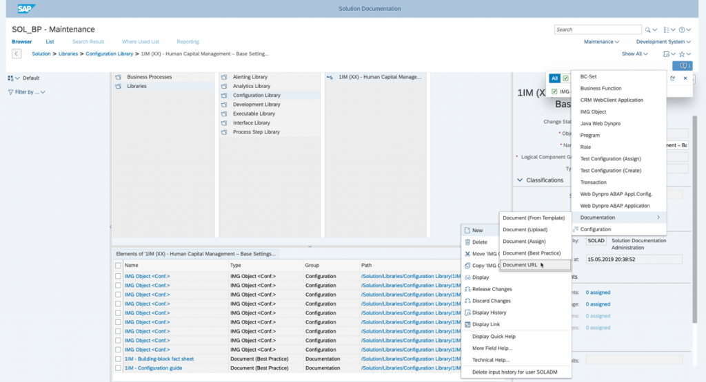Viewport: 706px width, 382px height.
Task: Check the box for 1IM - Configuration guide
Action: (118, 368)
